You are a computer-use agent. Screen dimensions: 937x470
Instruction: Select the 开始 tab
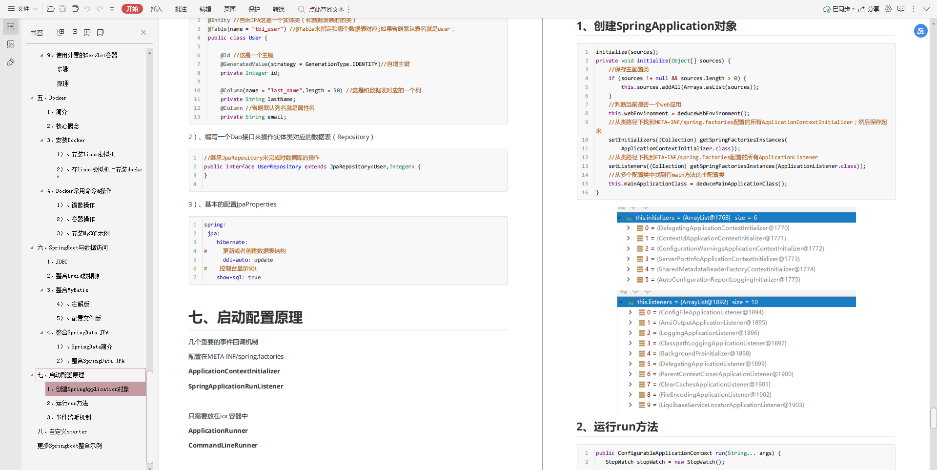132,9
